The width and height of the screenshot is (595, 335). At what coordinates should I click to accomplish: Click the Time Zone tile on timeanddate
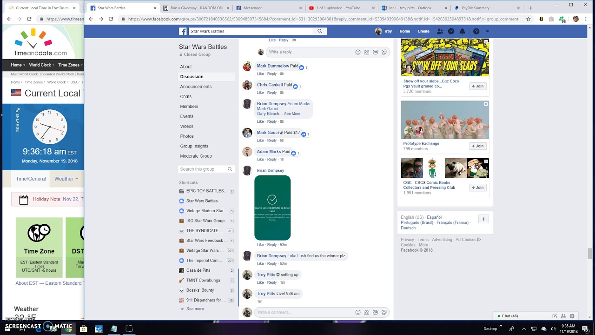(x=39, y=248)
